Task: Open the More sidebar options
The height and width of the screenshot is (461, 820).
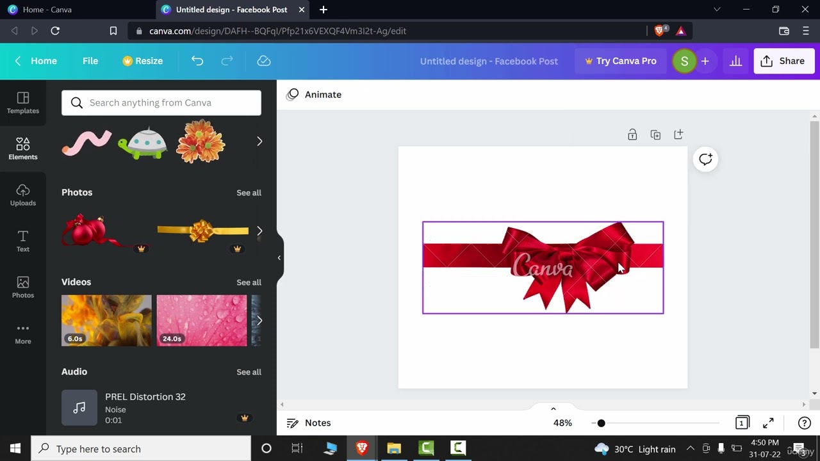Action: [x=23, y=334]
